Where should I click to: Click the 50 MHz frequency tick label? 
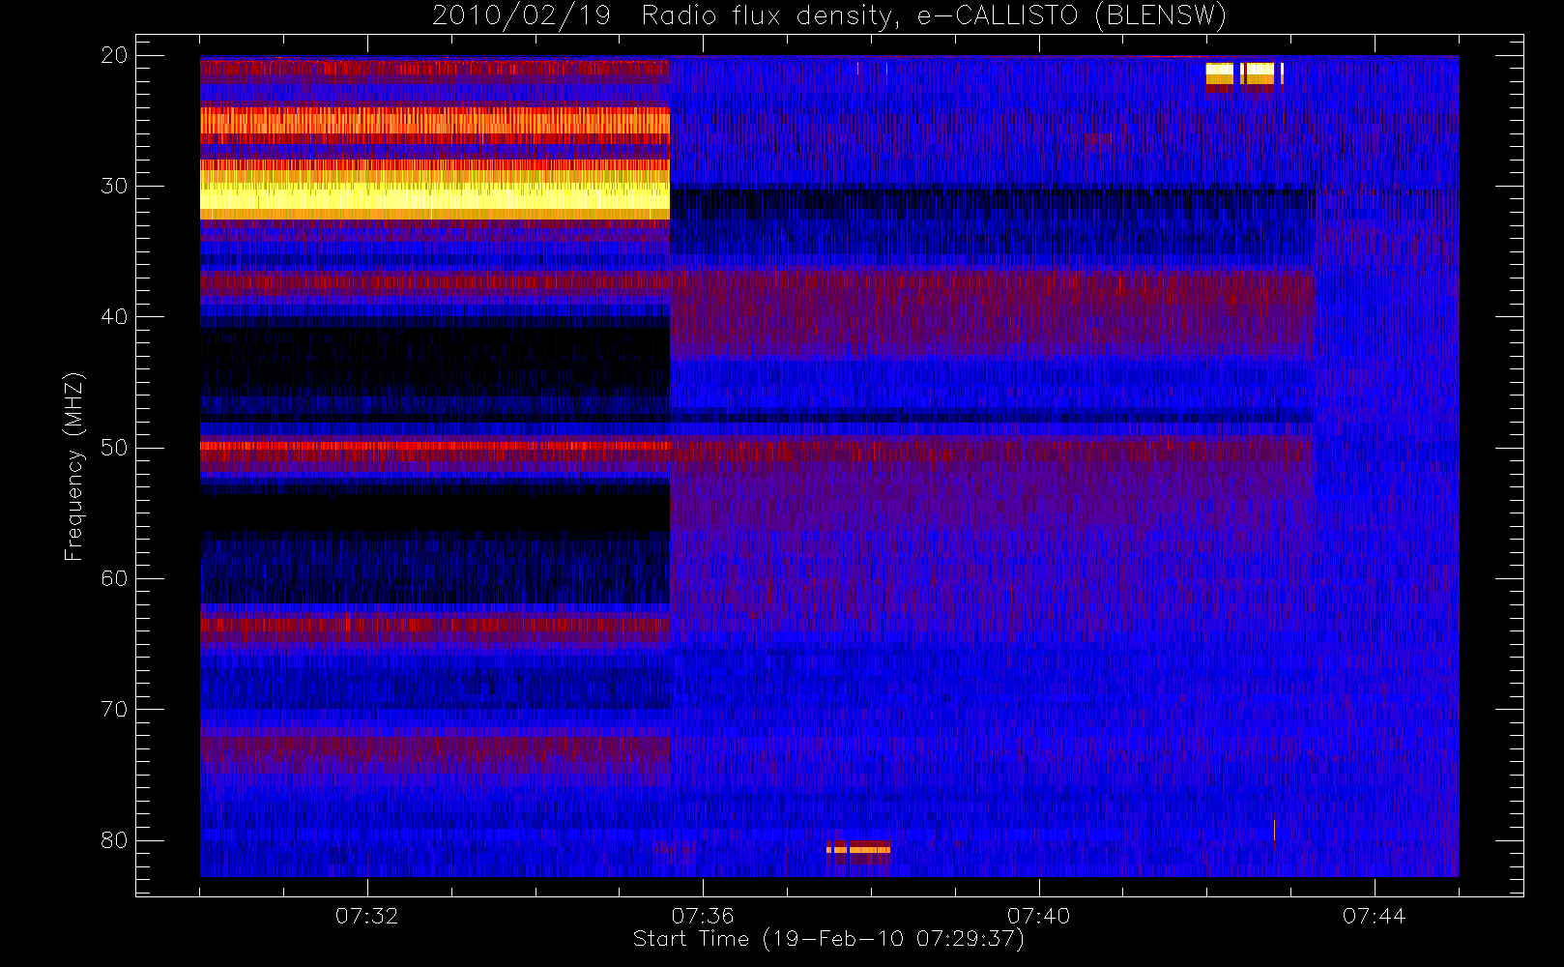pyautogui.click(x=115, y=448)
